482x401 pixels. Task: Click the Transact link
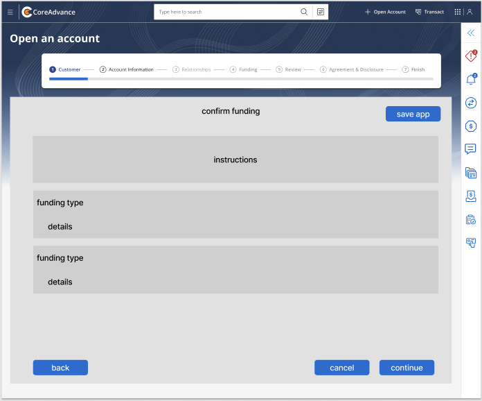pos(434,12)
